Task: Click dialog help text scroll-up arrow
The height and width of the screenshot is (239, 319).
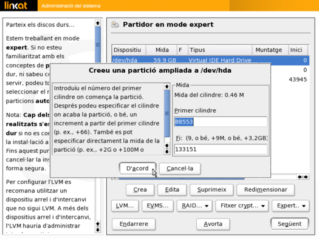Action: 167,87
